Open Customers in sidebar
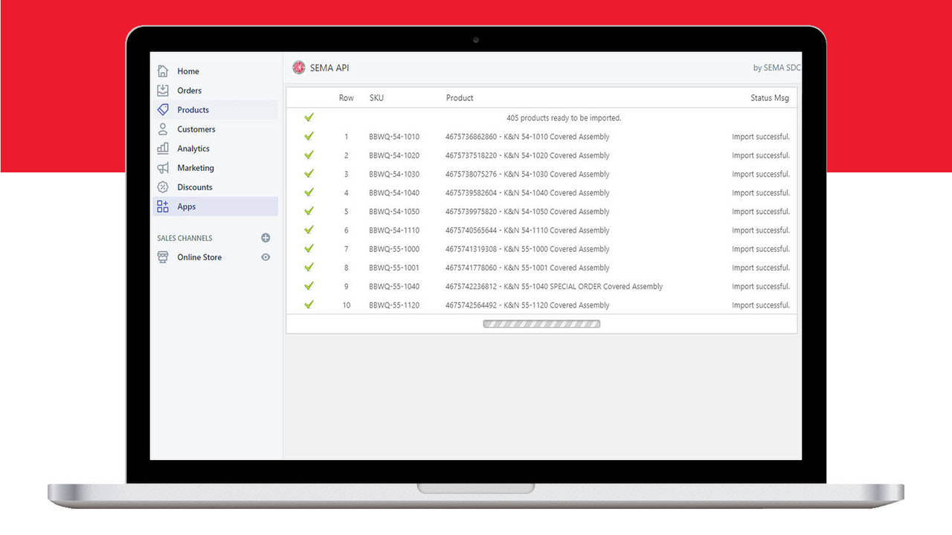 click(x=196, y=129)
